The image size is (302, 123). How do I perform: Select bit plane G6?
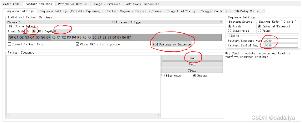pyautogui.click(x=43, y=37)
